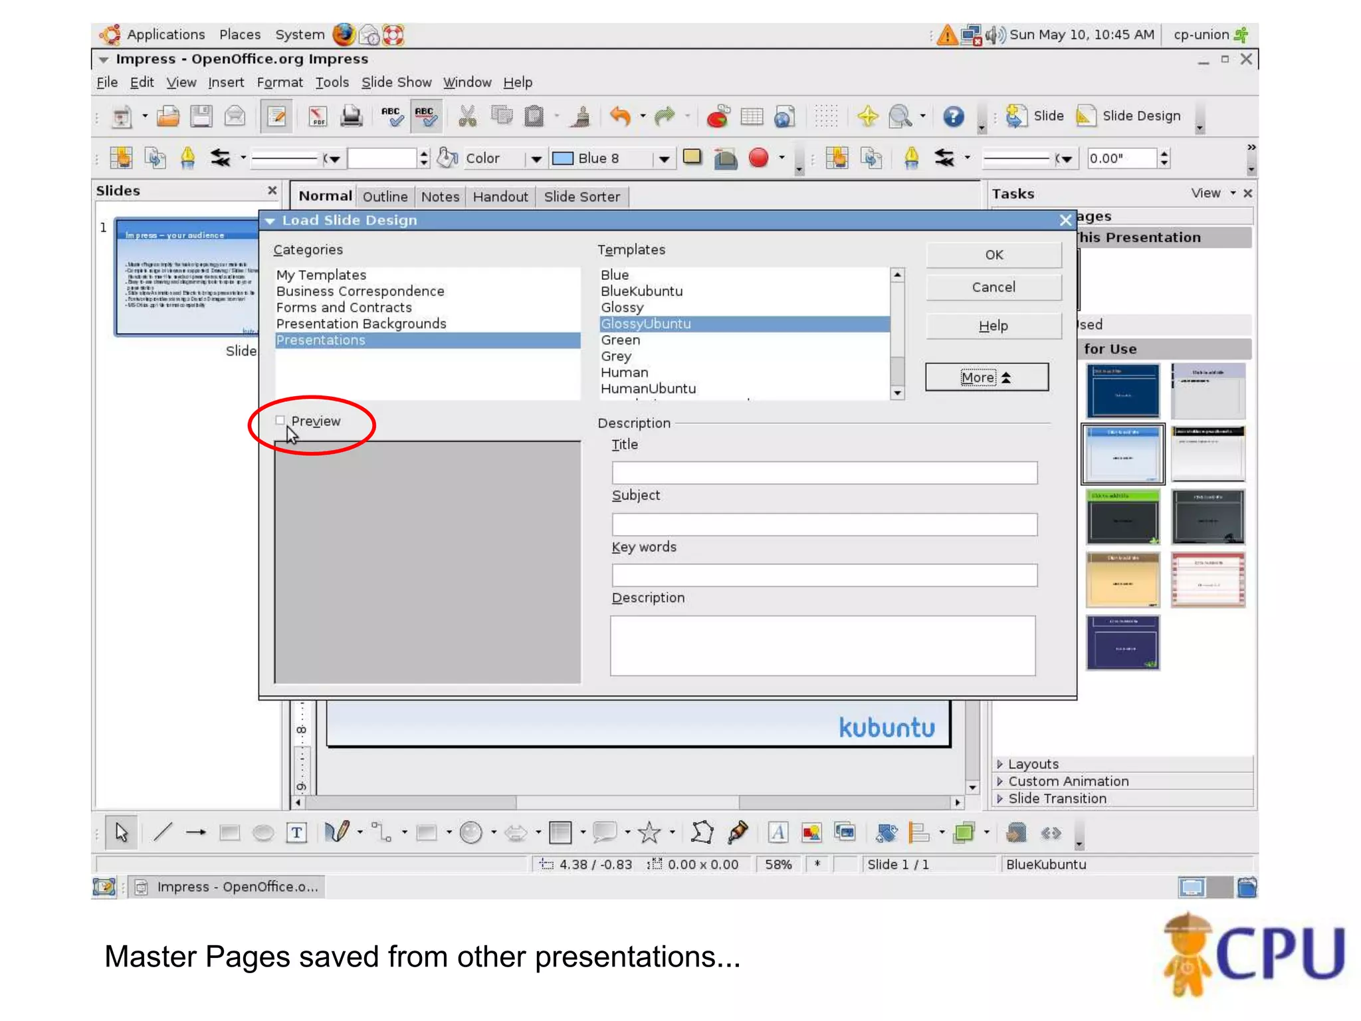Open the Undo history dropdown arrow
This screenshot has width=1361, height=1021.
(x=643, y=116)
